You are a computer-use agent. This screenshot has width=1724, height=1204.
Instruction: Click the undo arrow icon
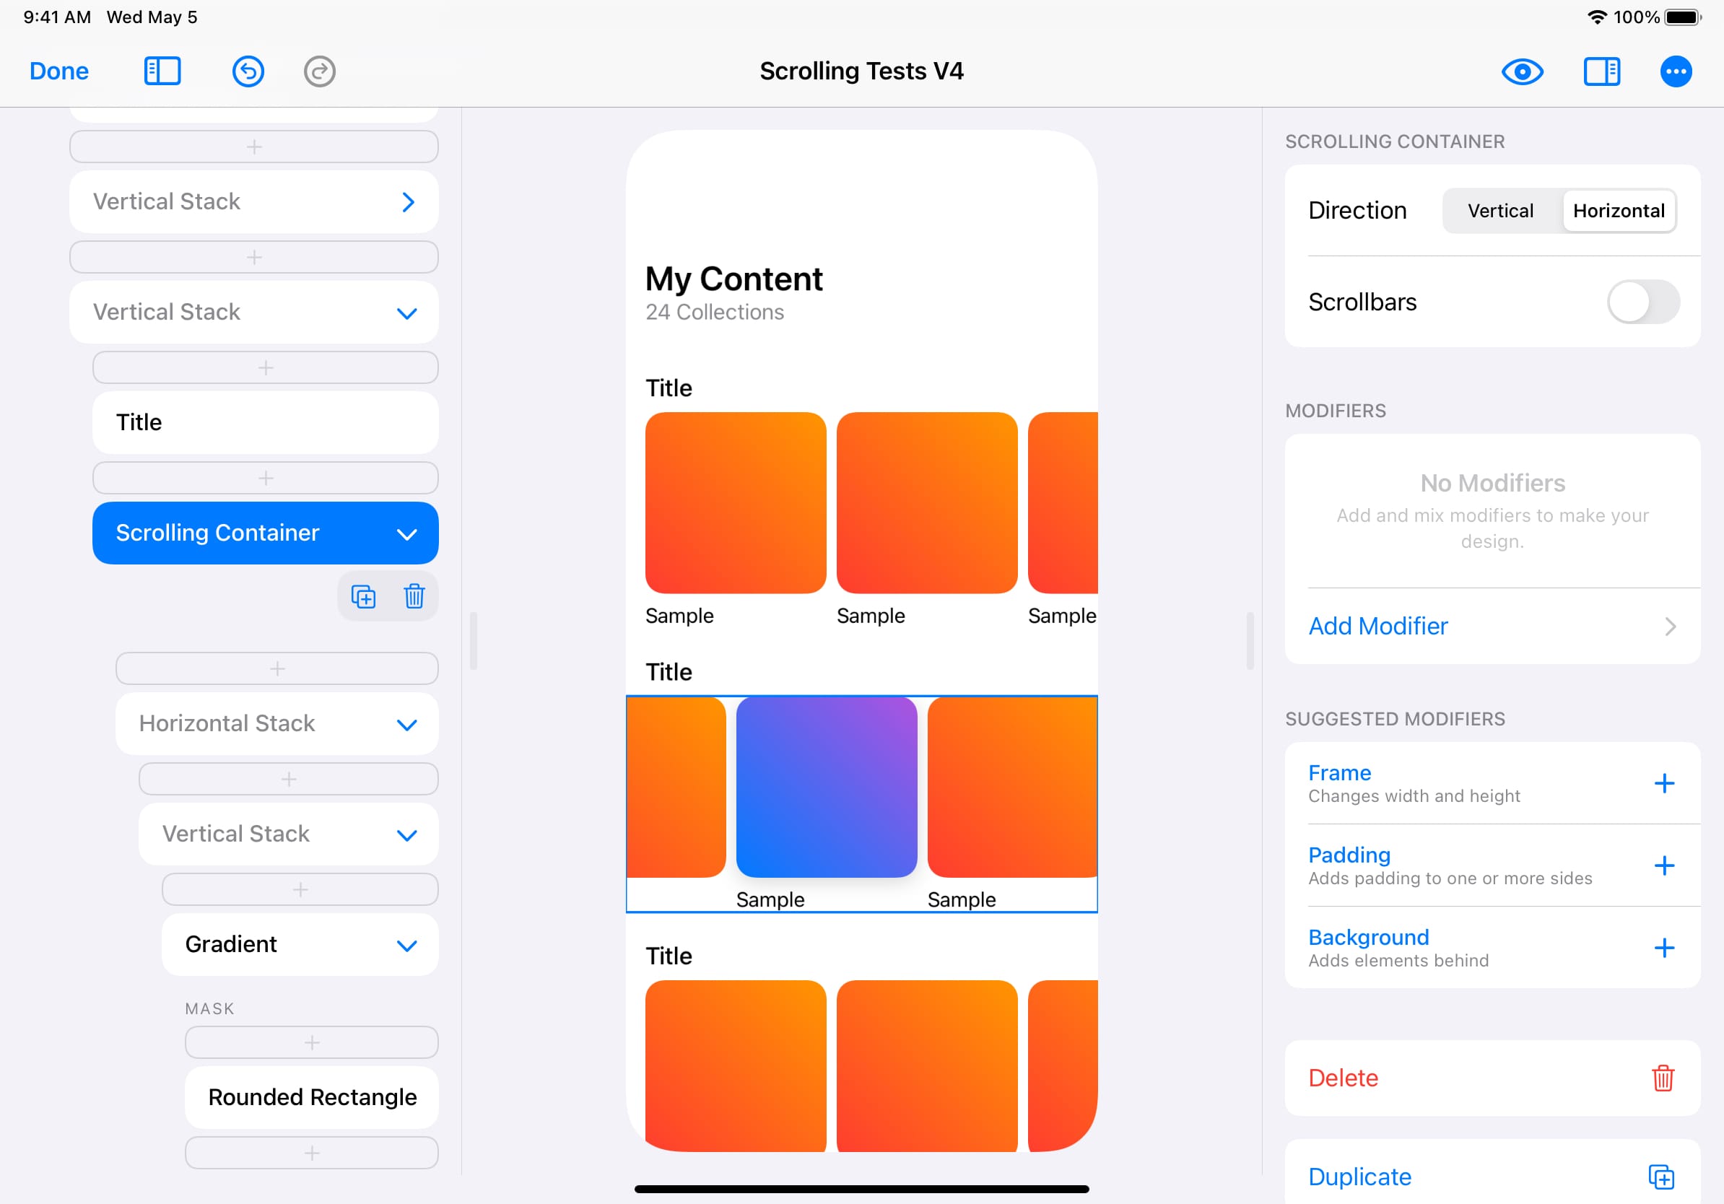pos(248,71)
